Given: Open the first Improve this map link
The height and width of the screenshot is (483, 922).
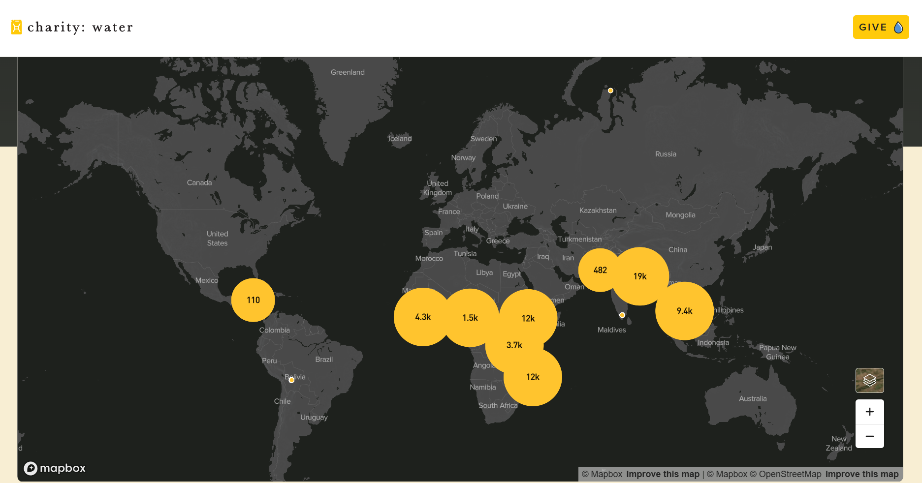Looking at the screenshot, I should [663, 474].
